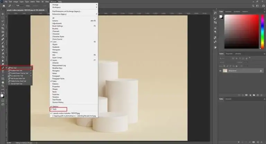Toggle the checked Tools item in Window menu
This screenshot has height=144, width=266.
coord(74,109)
